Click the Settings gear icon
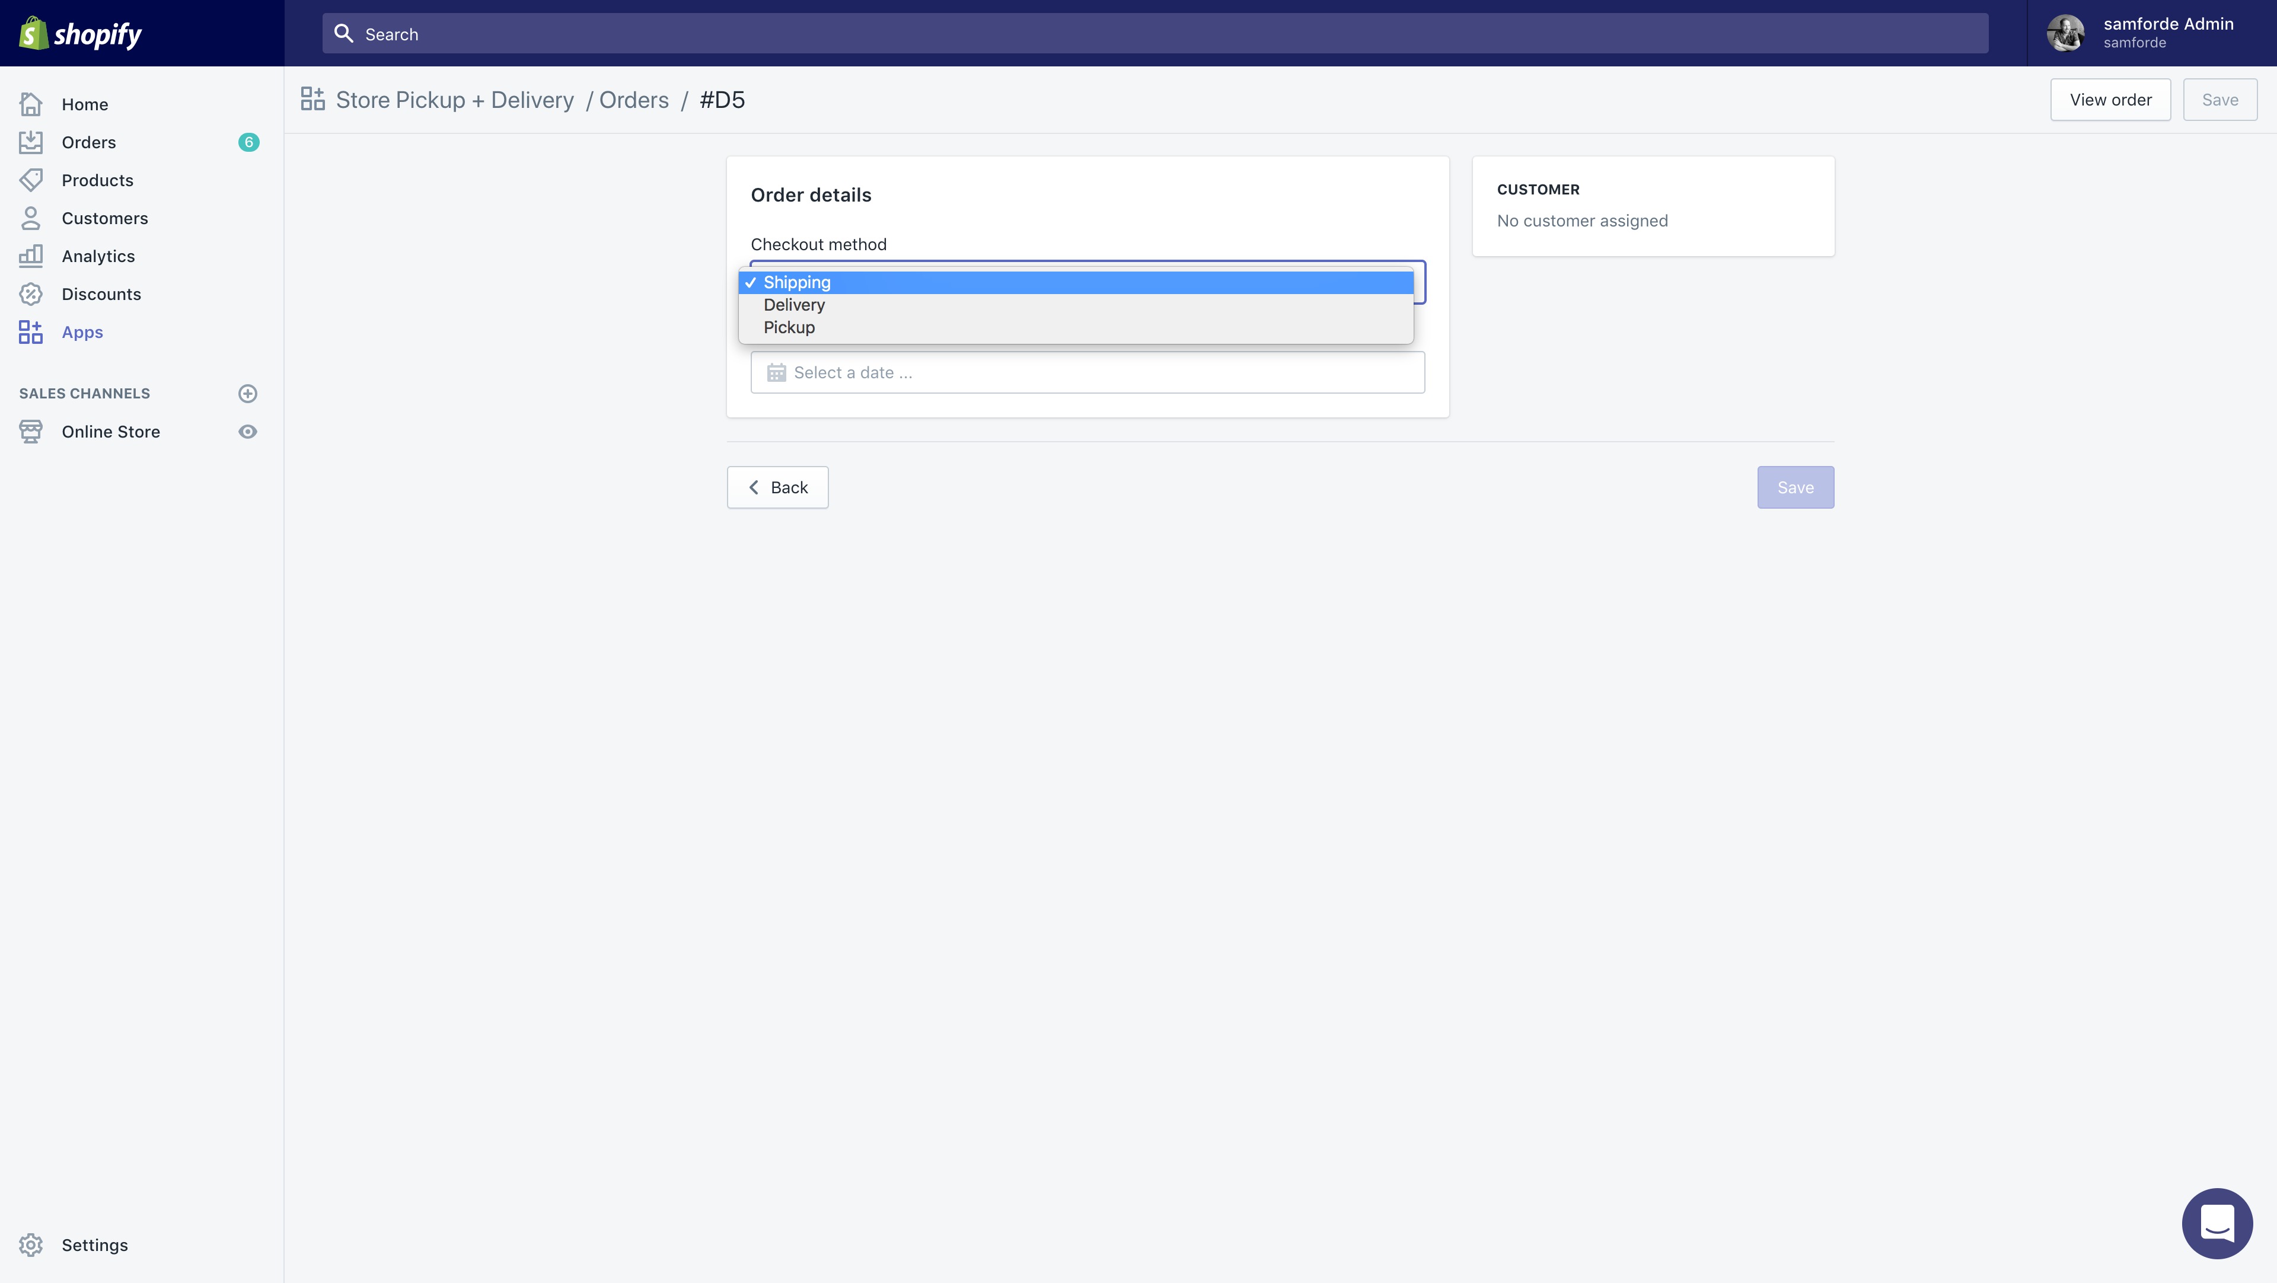Screen dimensions: 2277x1283 [x=31, y=1245]
